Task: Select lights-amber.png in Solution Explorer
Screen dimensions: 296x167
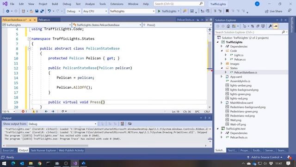Action: (x=240, y=85)
